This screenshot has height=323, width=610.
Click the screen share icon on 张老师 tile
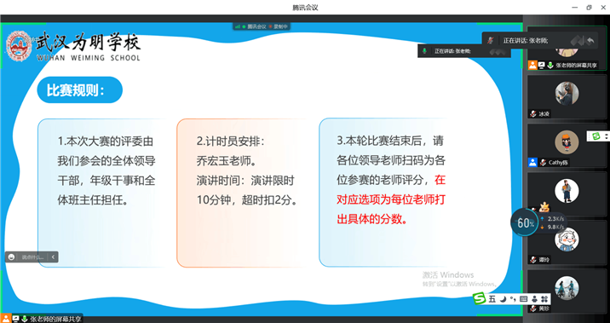click(x=542, y=66)
